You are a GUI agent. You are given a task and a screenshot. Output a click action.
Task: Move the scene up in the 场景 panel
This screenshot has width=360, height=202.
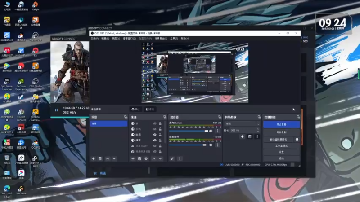click(108, 158)
